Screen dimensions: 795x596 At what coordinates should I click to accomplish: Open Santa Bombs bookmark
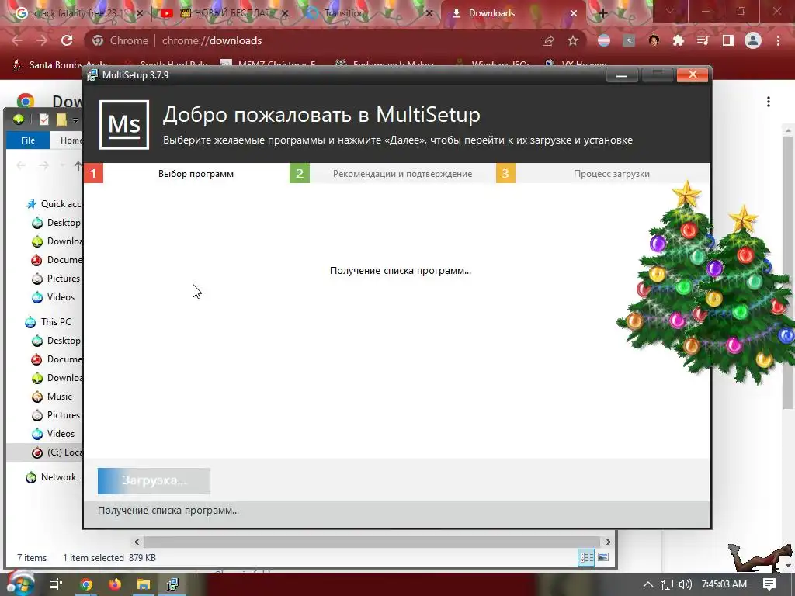coord(61,65)
